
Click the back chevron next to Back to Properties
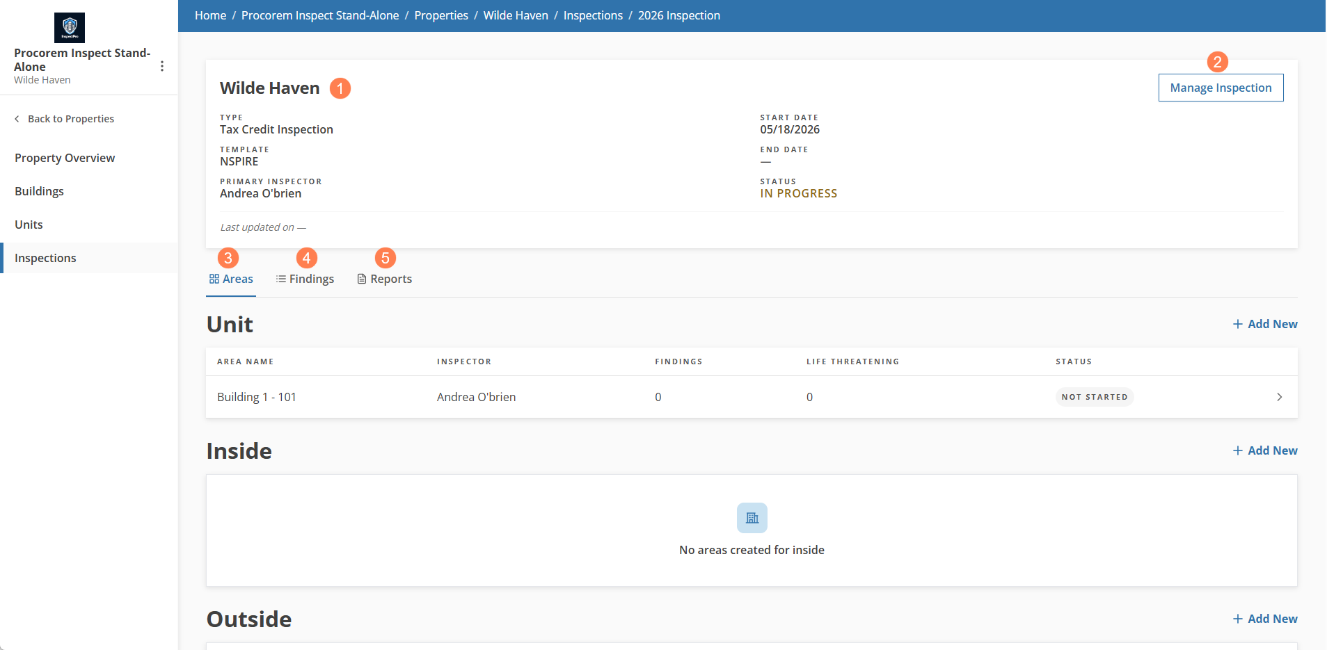pos(17,119)
